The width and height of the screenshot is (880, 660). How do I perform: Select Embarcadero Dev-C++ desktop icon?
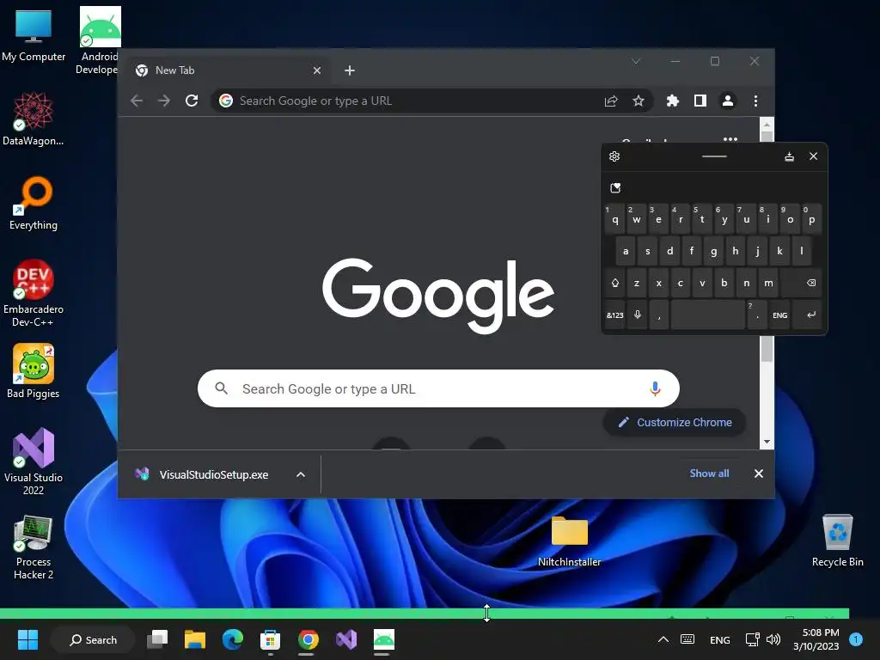34,293
